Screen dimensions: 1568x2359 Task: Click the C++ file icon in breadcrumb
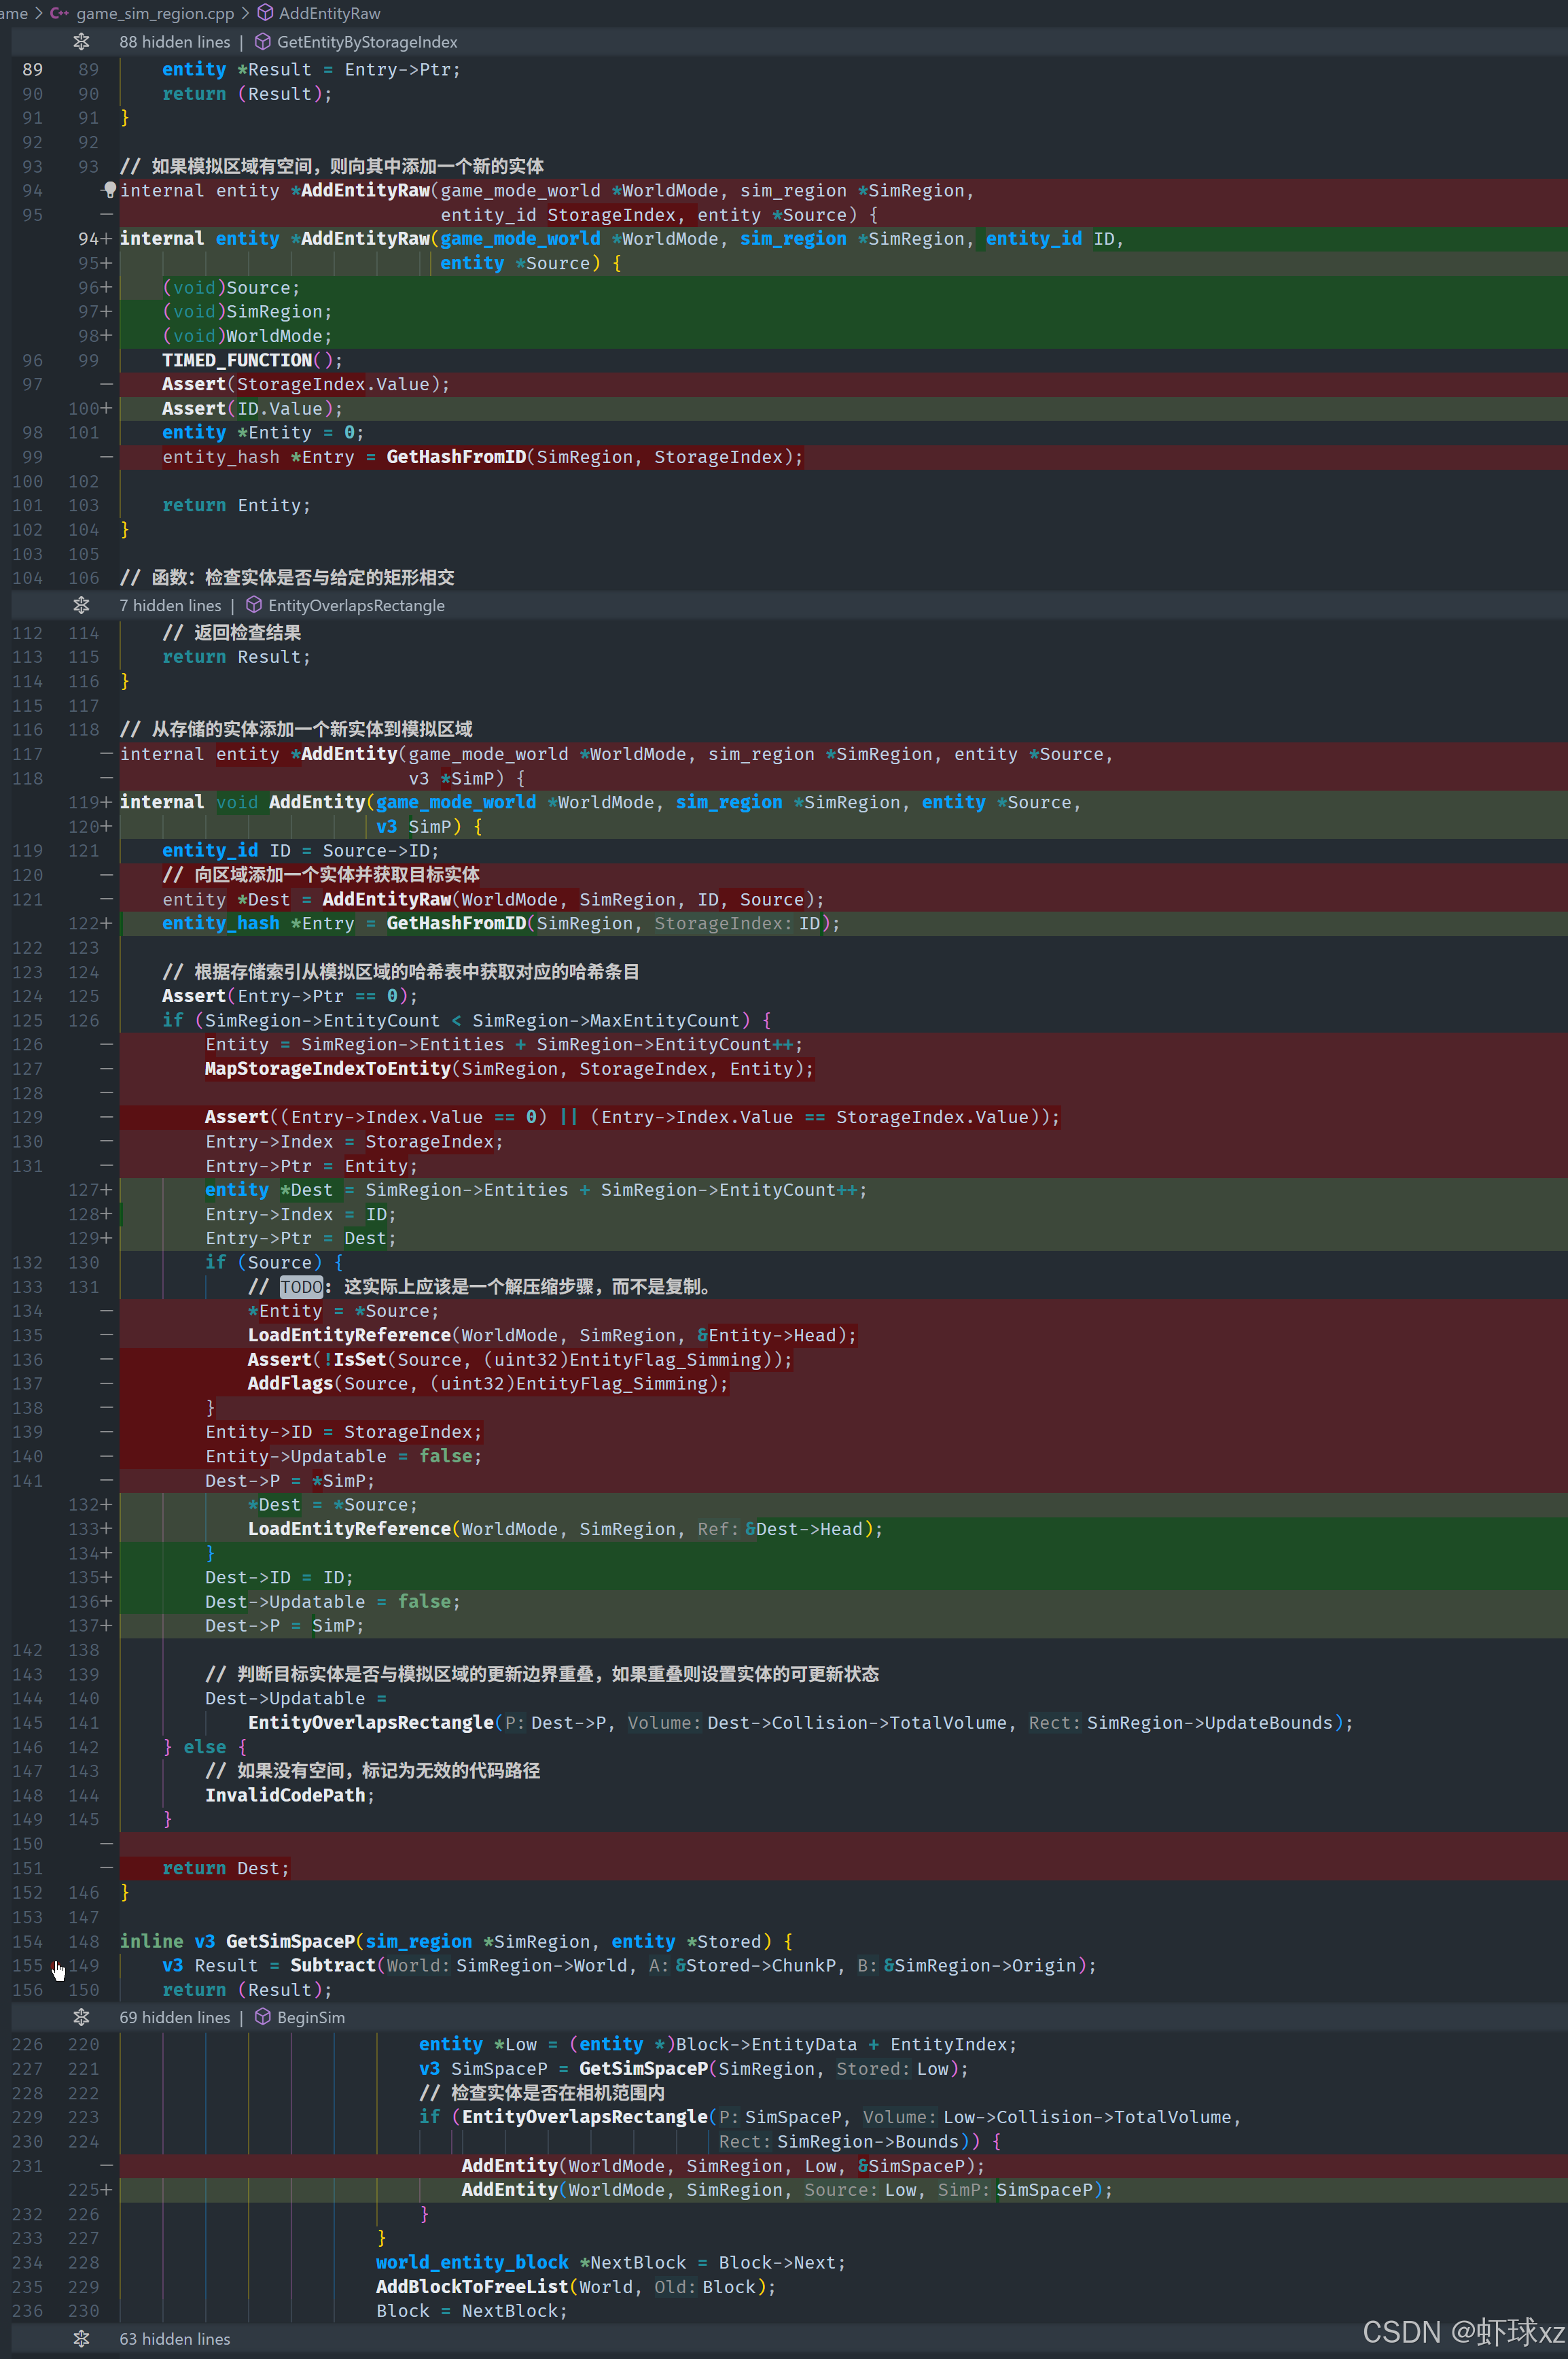(x=60, y=13)
